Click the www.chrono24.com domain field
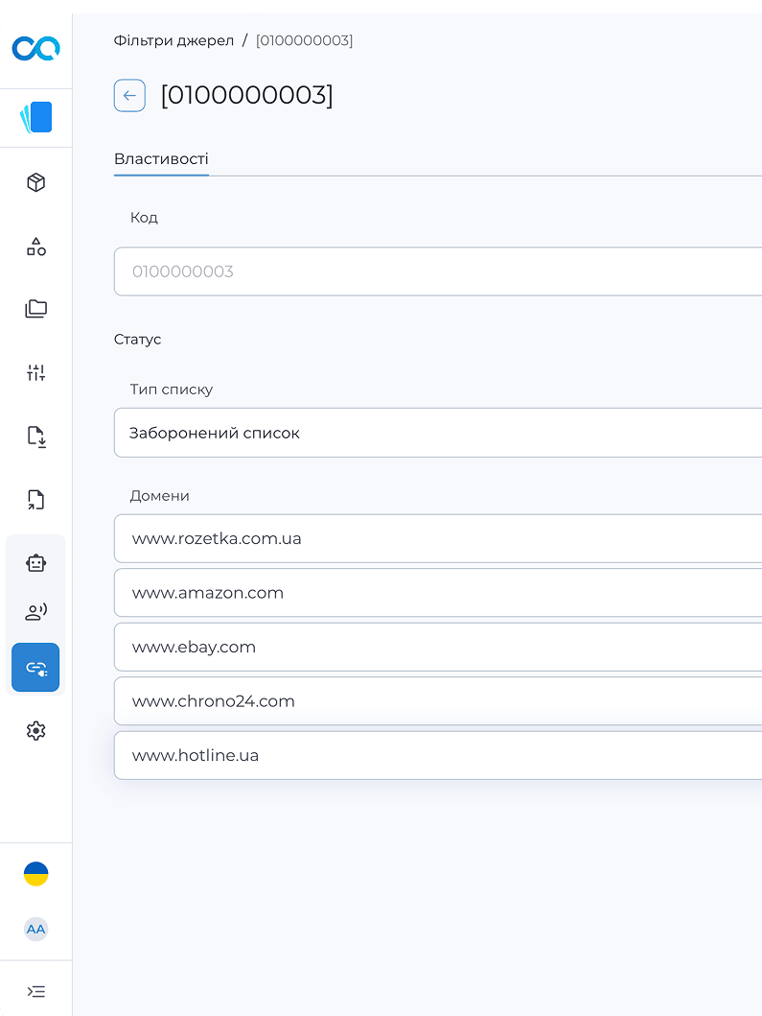The image size is (762, 1016). pyautogui.click(x=438, y=701)
